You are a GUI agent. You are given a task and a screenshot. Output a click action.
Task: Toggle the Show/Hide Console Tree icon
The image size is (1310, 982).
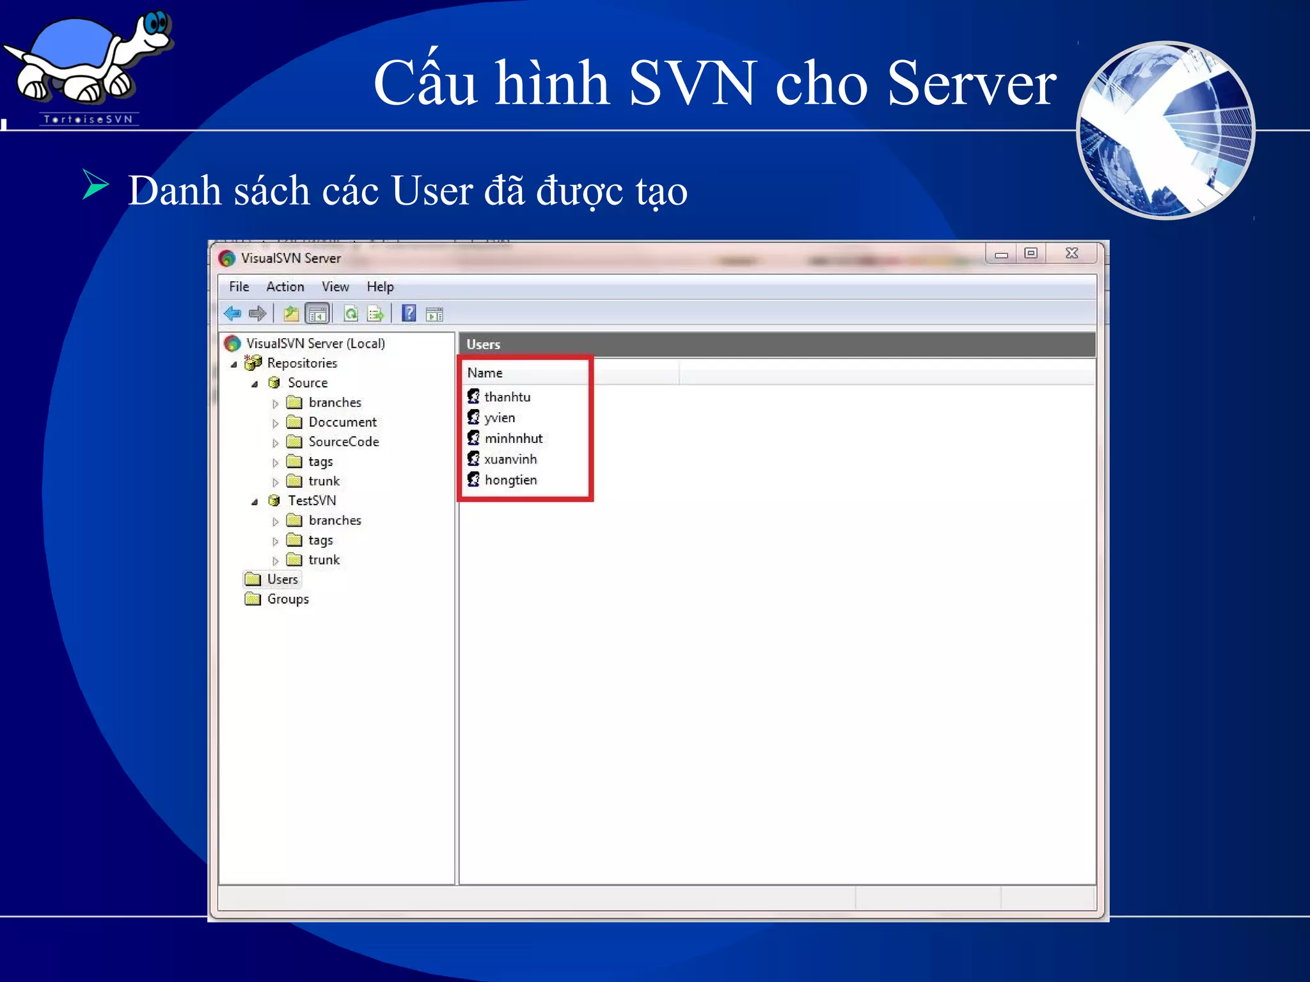317,313
